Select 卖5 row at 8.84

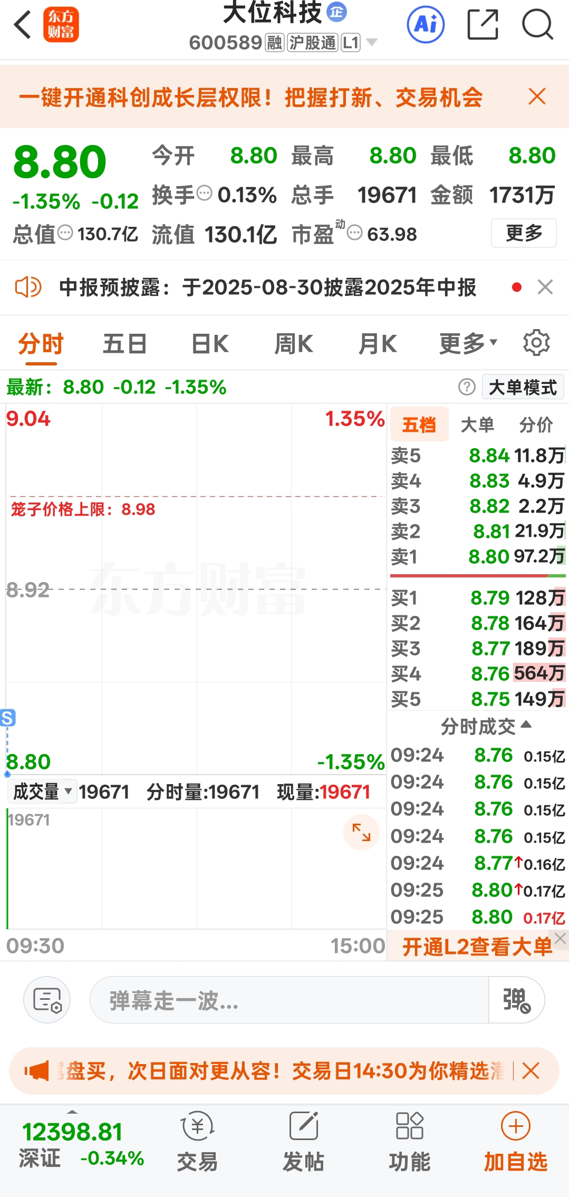tap(478, 455)
